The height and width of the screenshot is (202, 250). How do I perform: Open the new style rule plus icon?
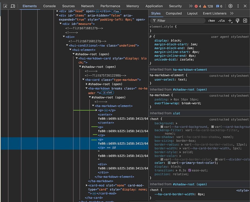(x=230, y=20)
